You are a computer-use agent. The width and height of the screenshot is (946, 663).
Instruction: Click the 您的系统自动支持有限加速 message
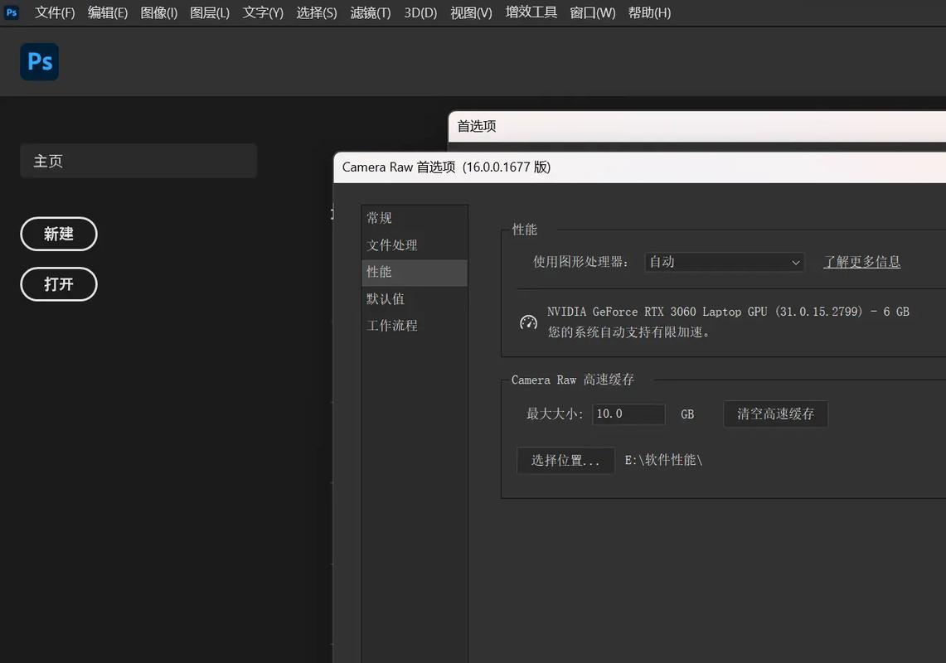pos(628,332)
